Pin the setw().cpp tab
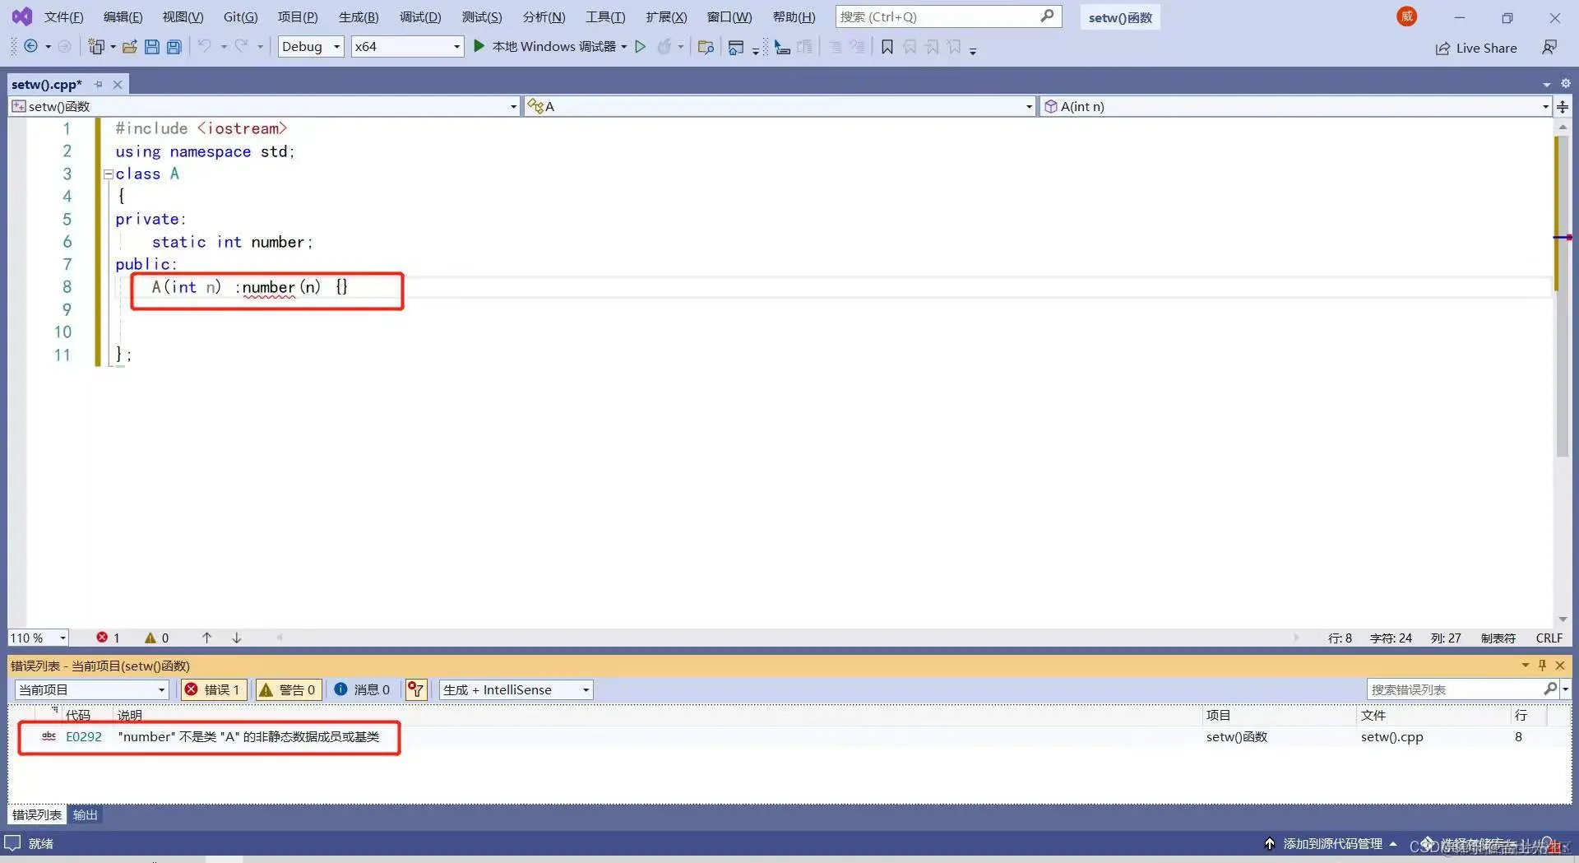Image resolution: width=1579 pixels, height=863 pixels. coord(99,84)
